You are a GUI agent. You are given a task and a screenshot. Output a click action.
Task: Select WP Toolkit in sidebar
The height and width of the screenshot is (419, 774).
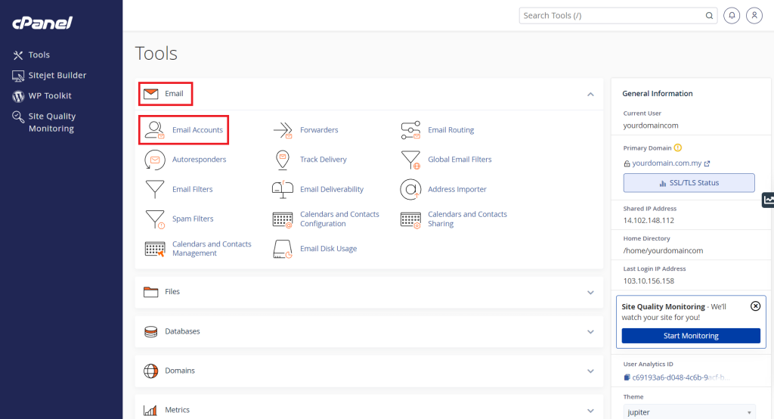tap(50, 96)
